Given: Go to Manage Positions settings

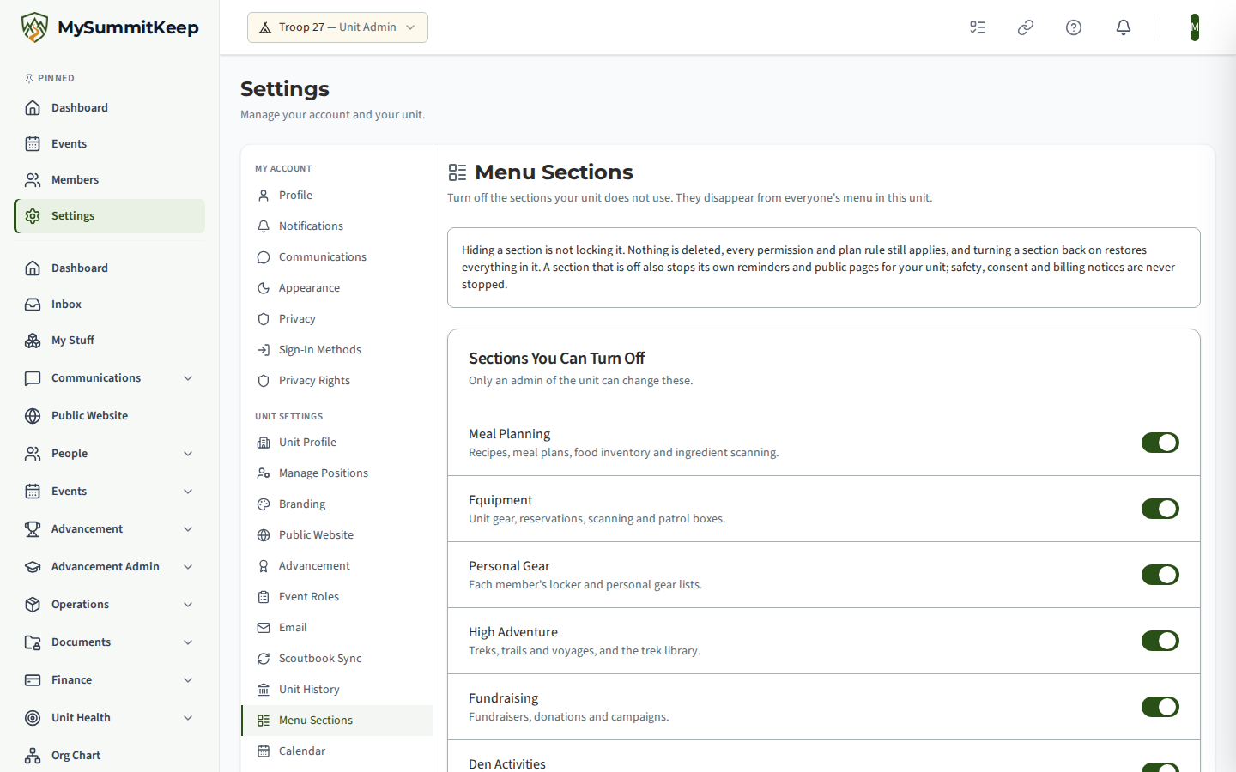Looking at the screenshot, I should pos(336,473).
